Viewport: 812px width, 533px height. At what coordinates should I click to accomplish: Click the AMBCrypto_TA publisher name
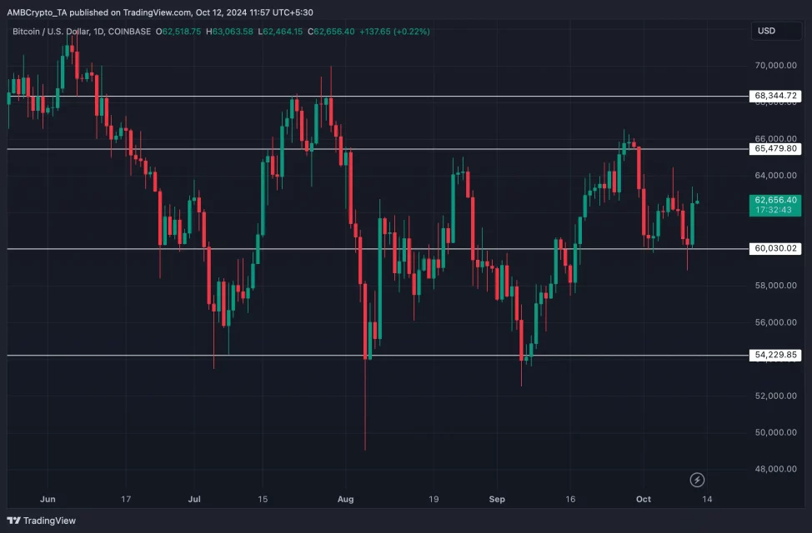click(x=33, y=13)
